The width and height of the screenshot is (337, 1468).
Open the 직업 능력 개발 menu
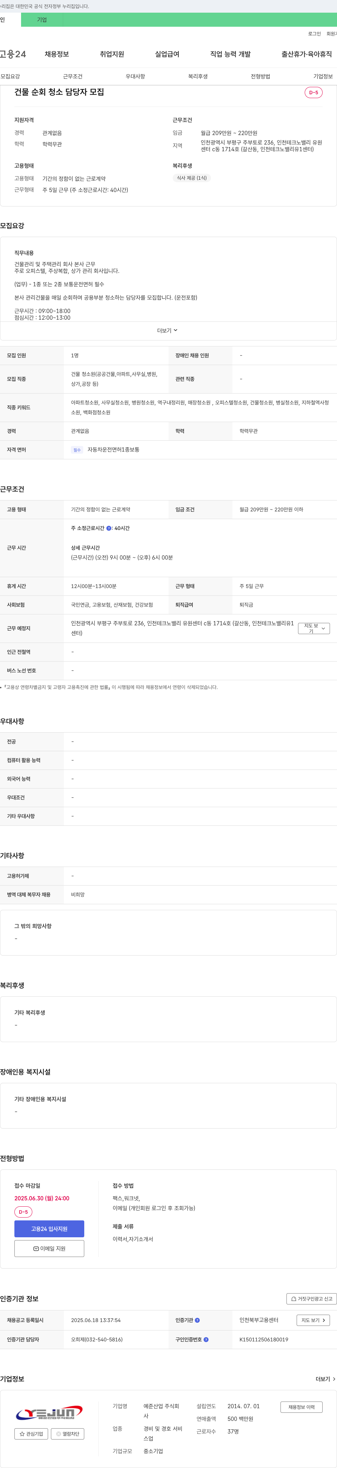click(230, 54)
